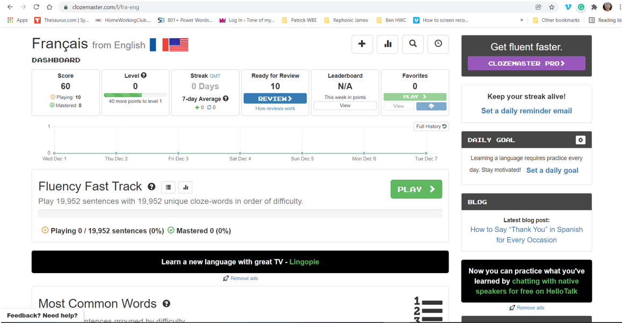Open the Thank You in Spanish blog post
622x323 pixels.
(x=526, y=234)
